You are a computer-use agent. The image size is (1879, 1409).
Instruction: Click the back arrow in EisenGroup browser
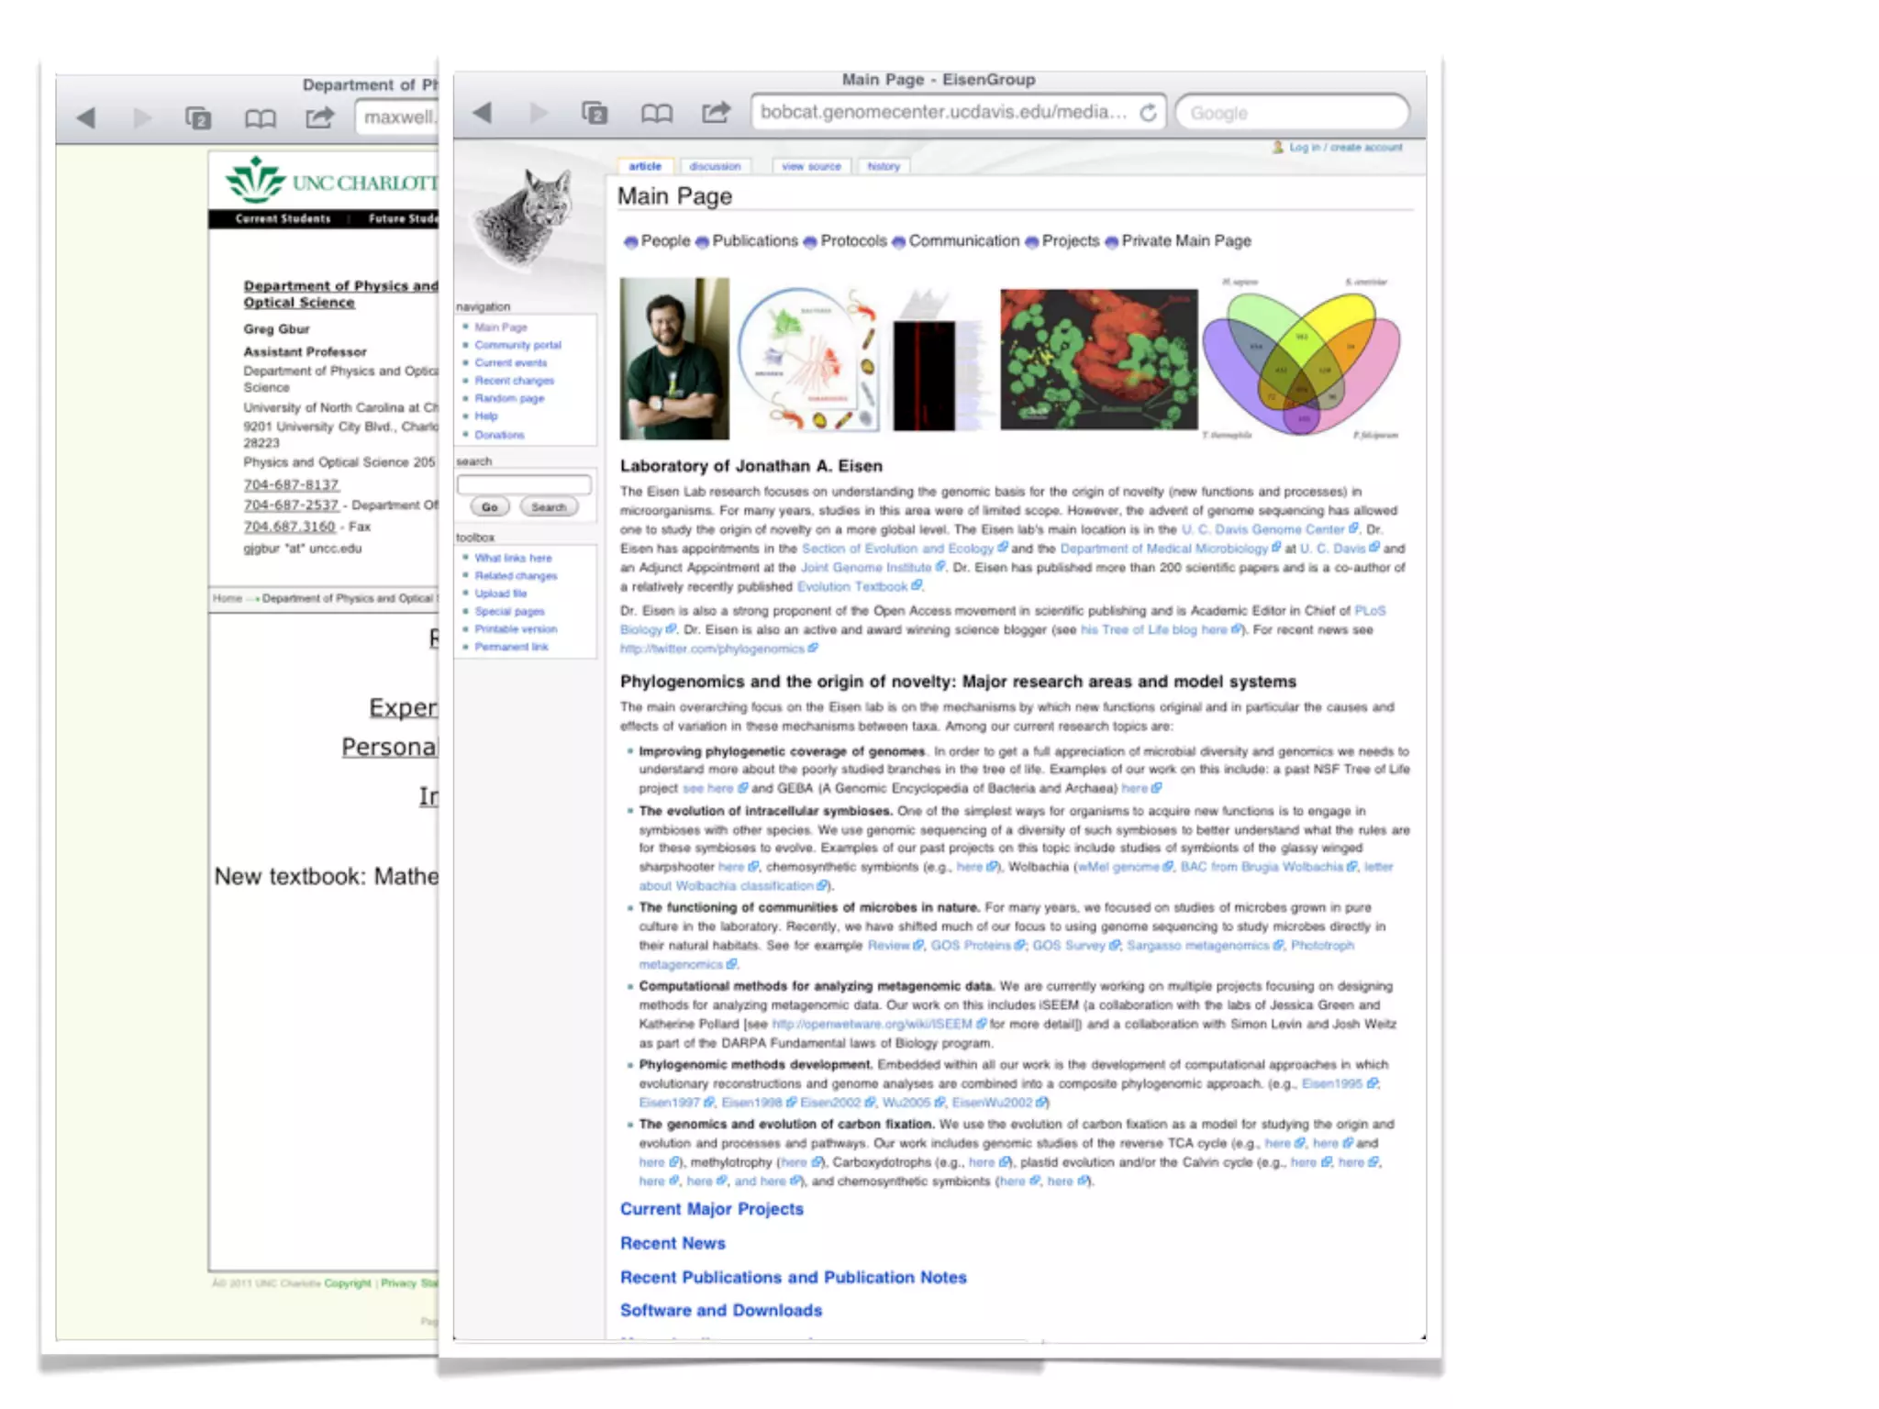483,113
